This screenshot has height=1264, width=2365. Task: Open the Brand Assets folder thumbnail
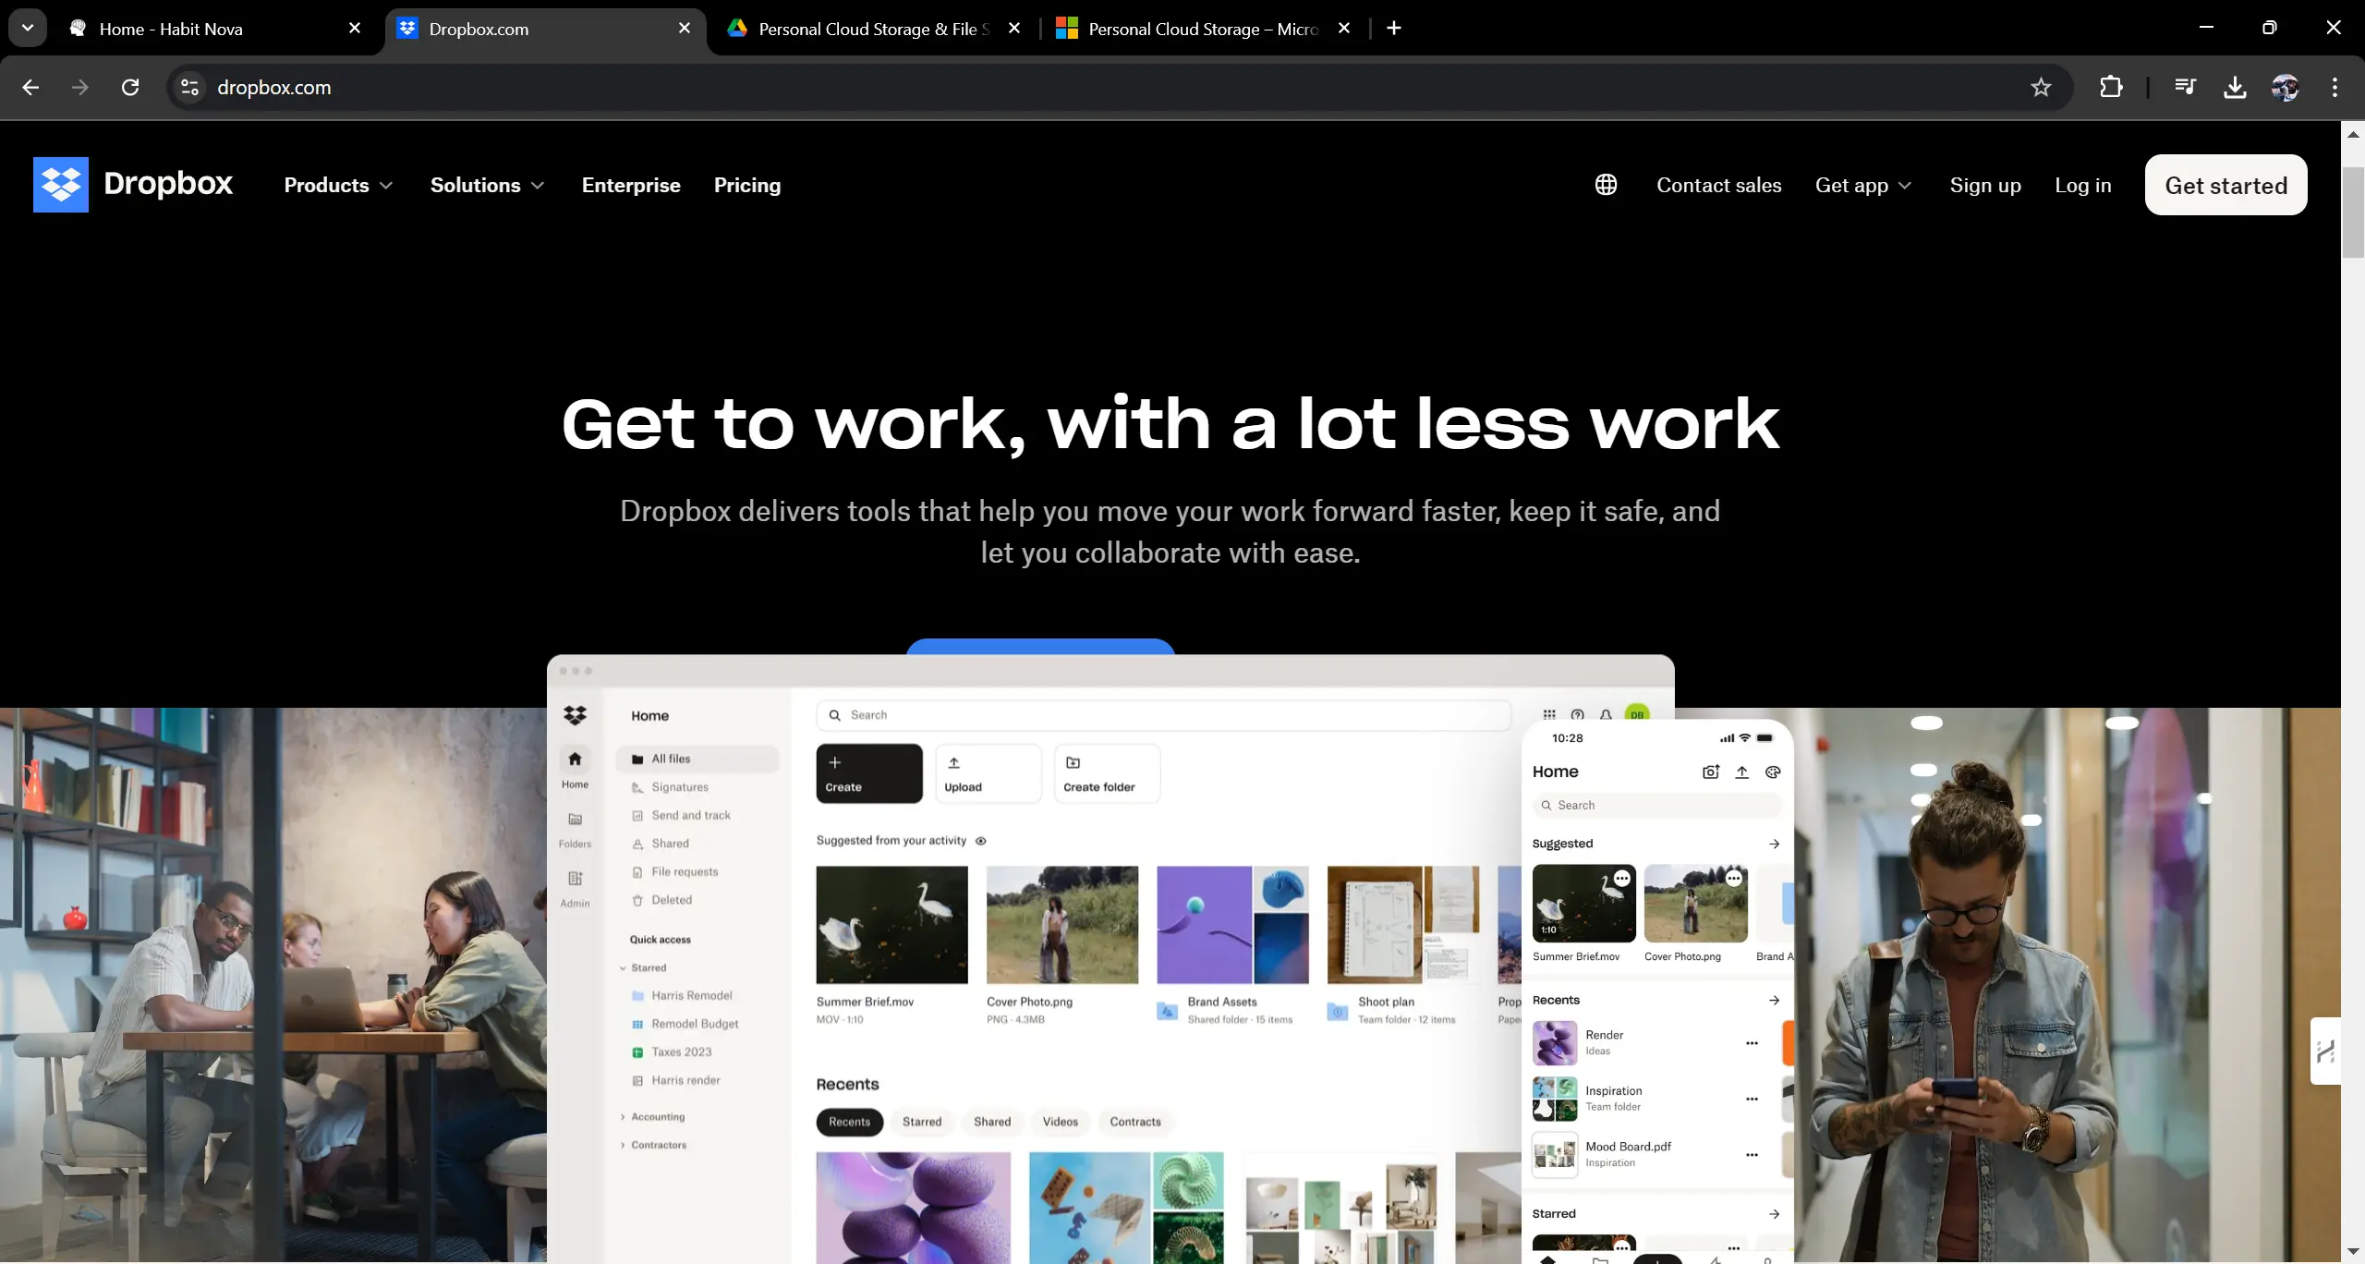[x=1233, y=925]
